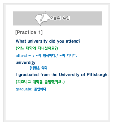Click the 'attend ~' vocabulary note
This screenshot has height=126, width=114.
click(x=46, y=56)
